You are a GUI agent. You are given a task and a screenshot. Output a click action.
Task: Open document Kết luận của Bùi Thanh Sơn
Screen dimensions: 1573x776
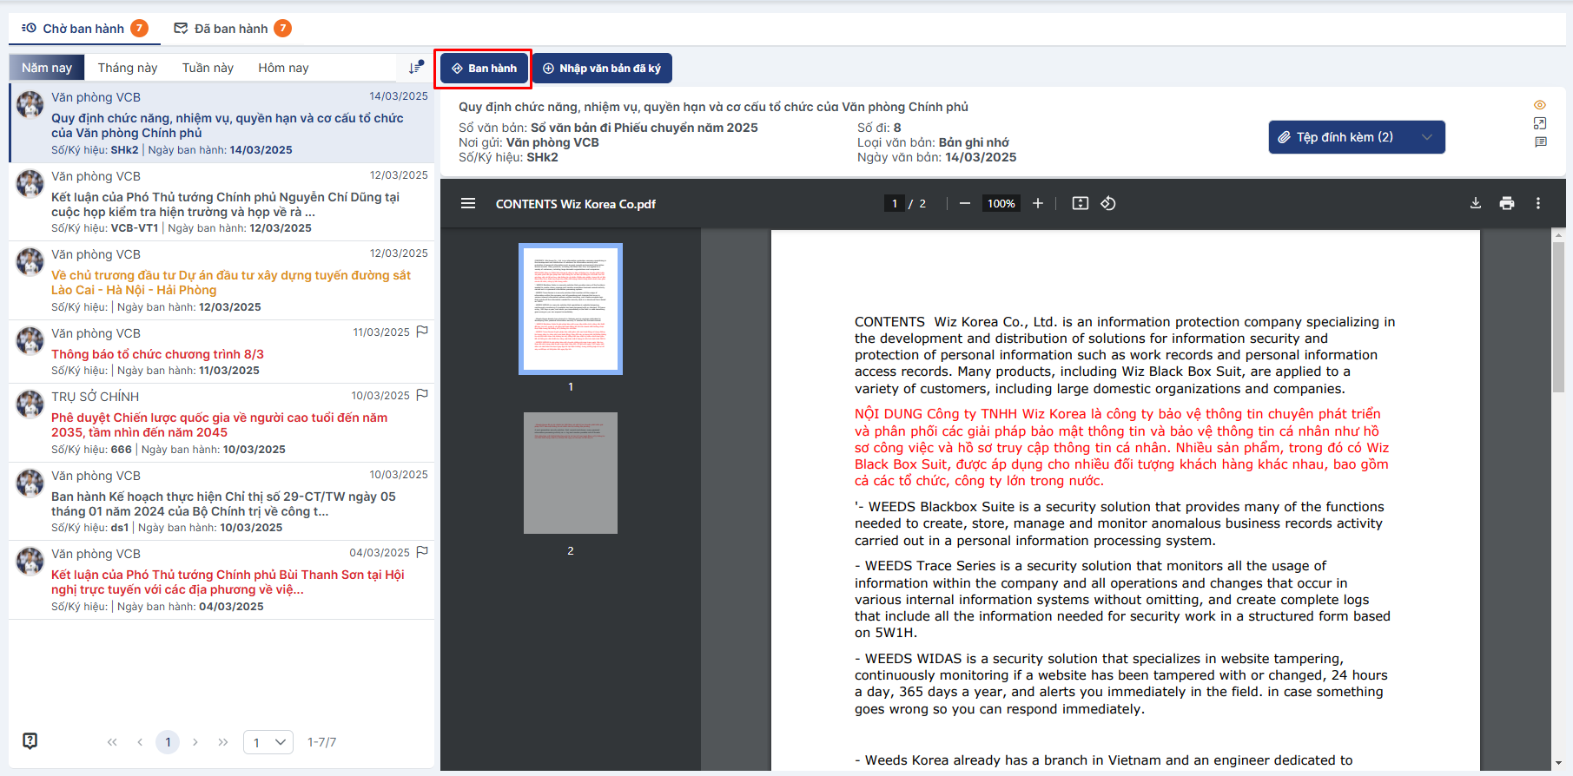[x=221, y=580]
